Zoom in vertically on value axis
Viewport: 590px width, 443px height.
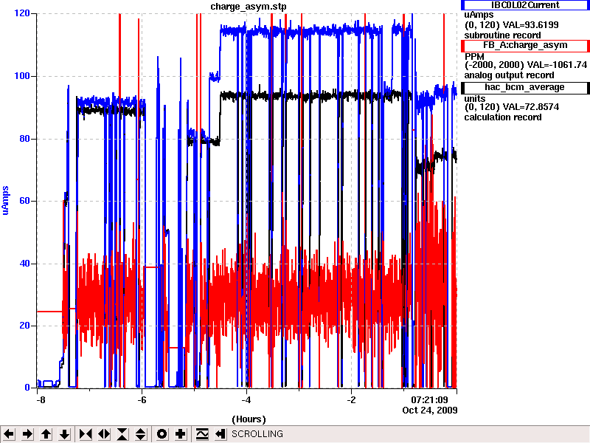(122, 434)
